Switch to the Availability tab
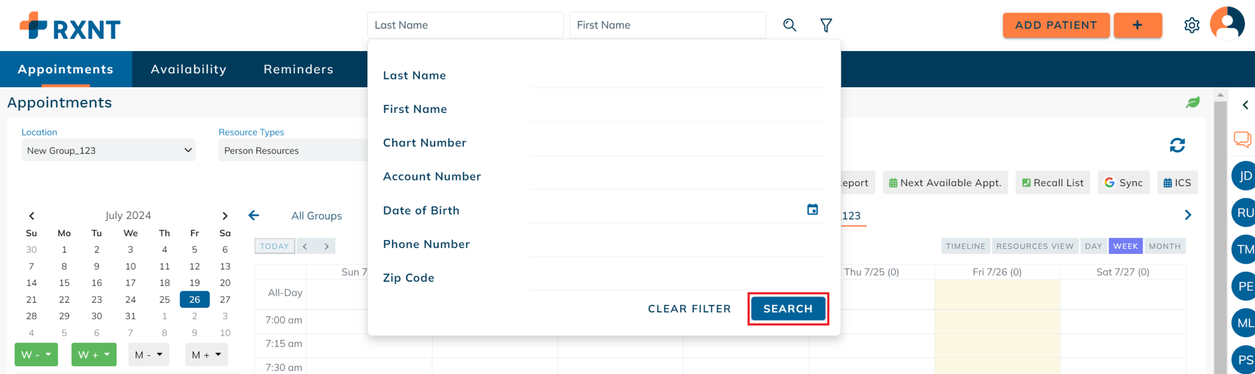This screenshot has height=374, width=1255. pos(189,69)
